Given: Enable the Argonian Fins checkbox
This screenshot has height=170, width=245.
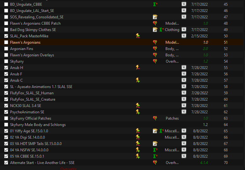Looking at the screenshot, I should click(6, 48).
